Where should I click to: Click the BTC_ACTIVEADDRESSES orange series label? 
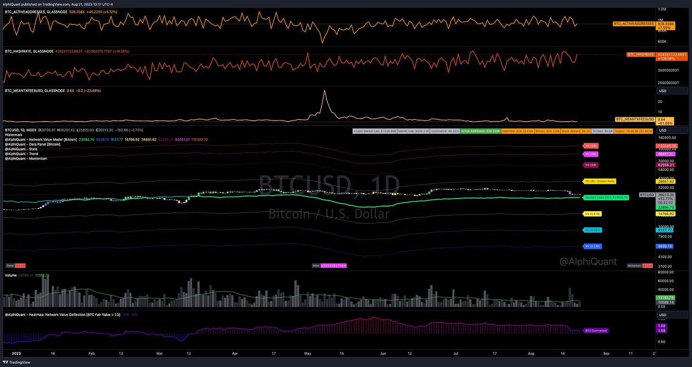coord(634,23)
